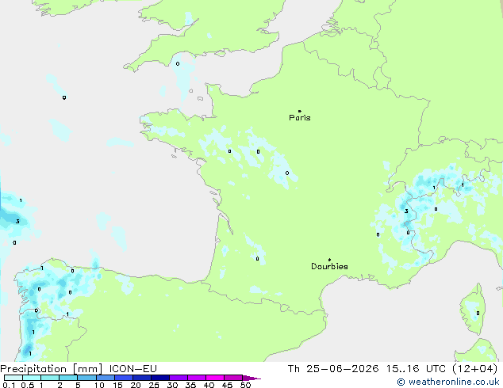Pick the purple legend swatch between 30 and 35
This screenshot has width=503, height=388.
(179, 378)
